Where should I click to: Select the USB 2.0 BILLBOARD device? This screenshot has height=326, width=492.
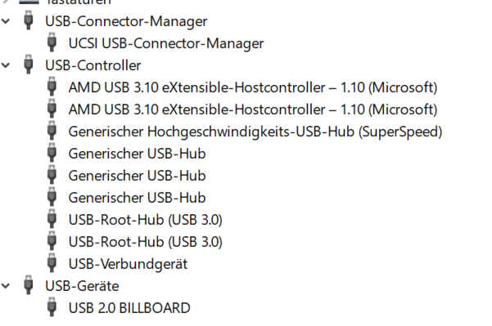click(x=129, y=308)
